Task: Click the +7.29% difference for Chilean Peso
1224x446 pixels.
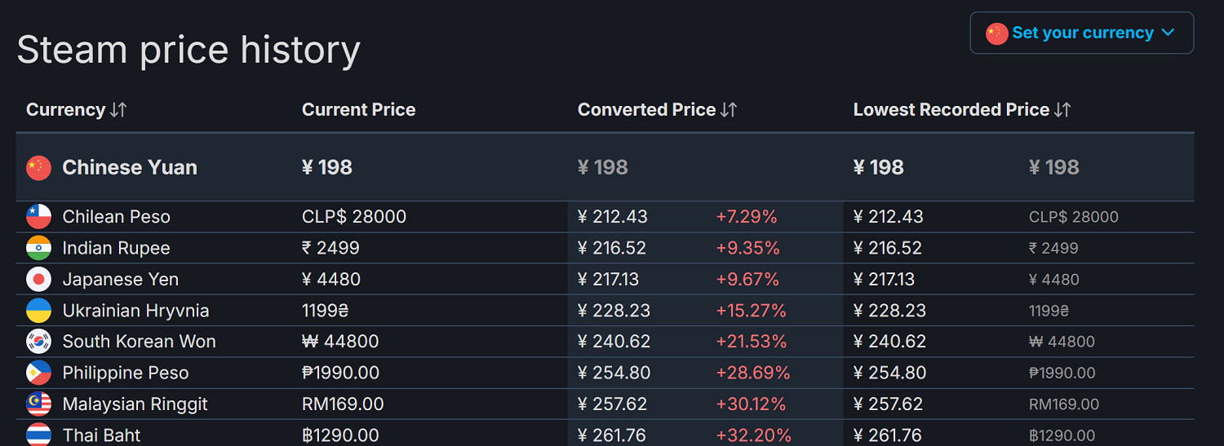Action: click(x=746, y=217)
